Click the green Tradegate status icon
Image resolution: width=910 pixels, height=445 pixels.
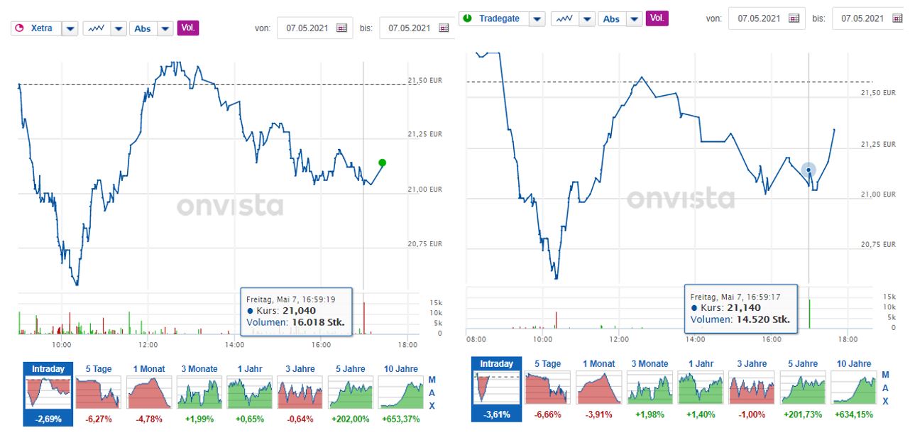pos(466,18)
